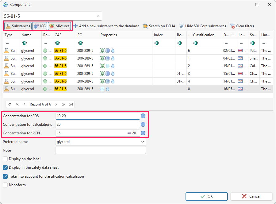This screenshot has width=276, height=204.
Task: Go to last record in pager
Action: click(71, 104)
